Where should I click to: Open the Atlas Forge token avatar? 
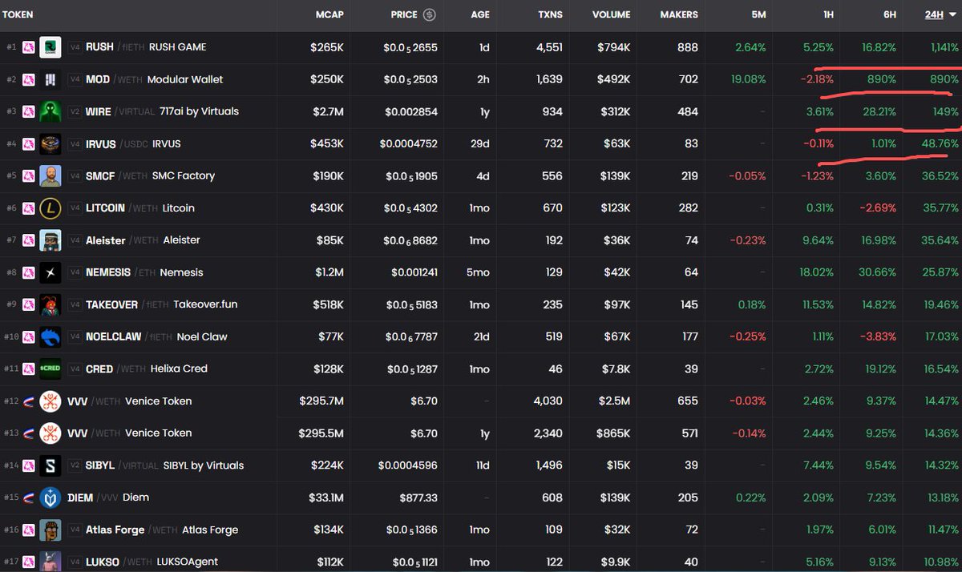coord(51,530)
